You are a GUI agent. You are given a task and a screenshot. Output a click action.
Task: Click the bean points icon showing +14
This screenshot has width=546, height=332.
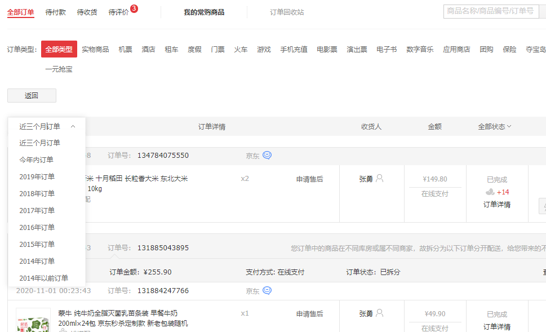coord(490,192)
